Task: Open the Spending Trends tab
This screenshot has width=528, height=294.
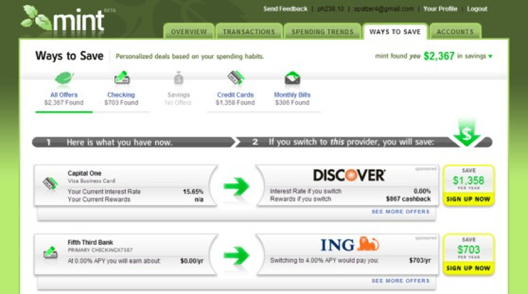Action: pyautogui.click(x=323, y=31)
